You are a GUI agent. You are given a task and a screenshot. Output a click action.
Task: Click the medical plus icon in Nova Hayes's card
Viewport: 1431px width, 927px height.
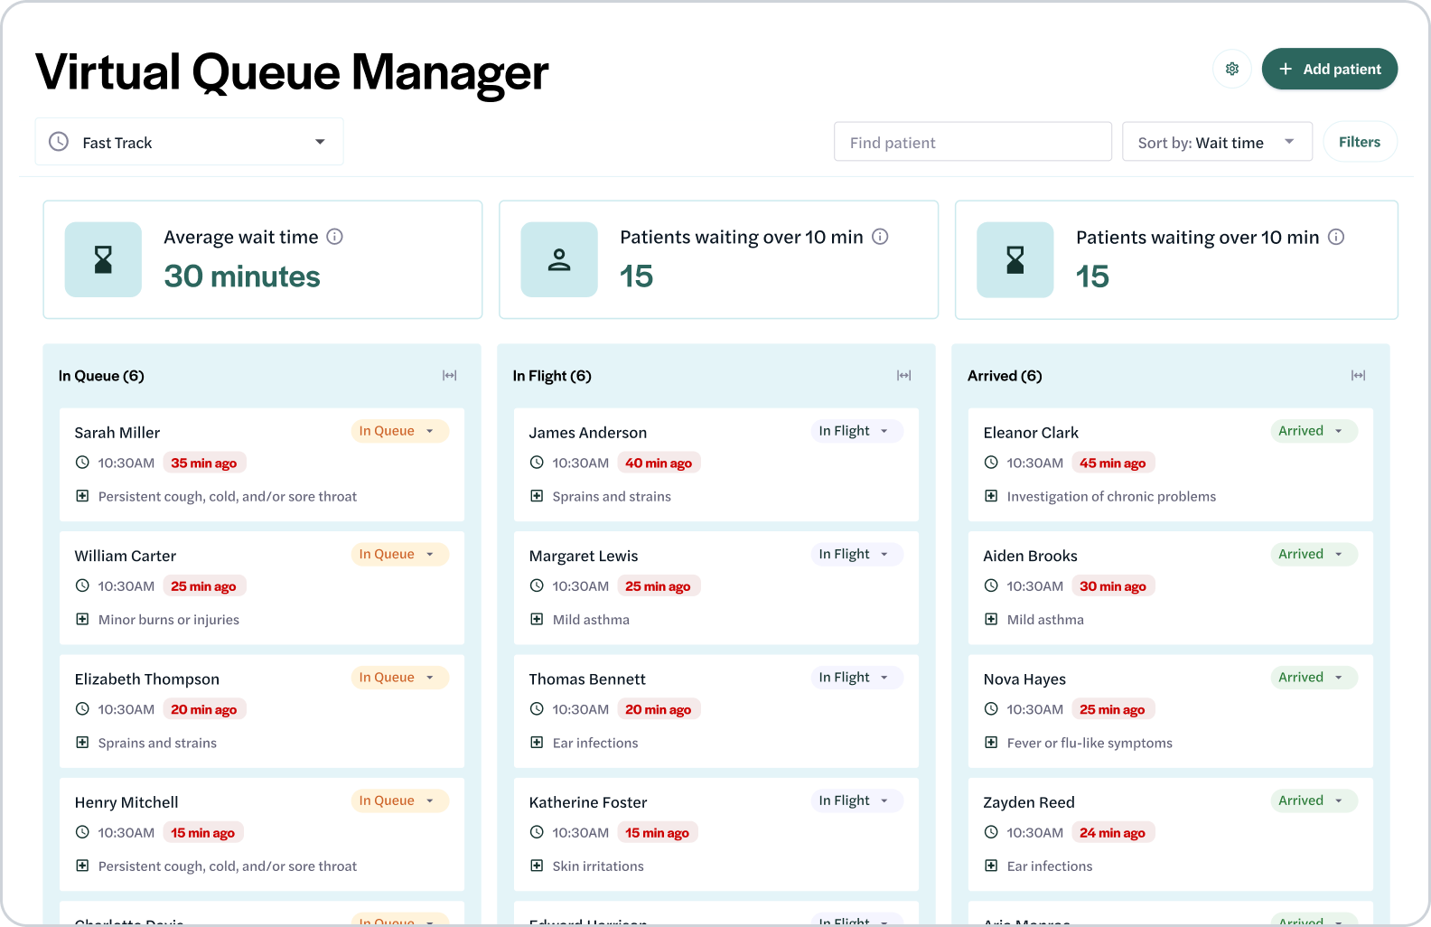click(991, 743)
